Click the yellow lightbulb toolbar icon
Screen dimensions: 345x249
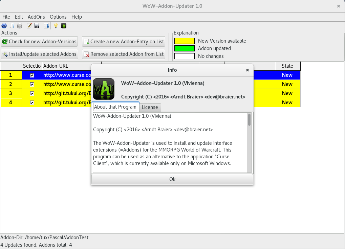click(x=56, y=26)
